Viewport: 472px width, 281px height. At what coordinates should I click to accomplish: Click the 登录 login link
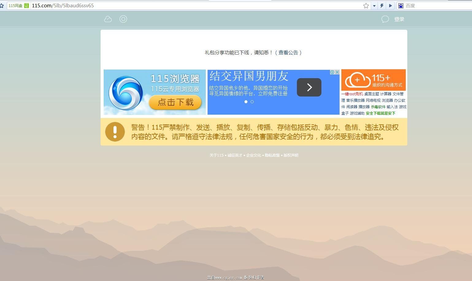click(x=399, y=19)
